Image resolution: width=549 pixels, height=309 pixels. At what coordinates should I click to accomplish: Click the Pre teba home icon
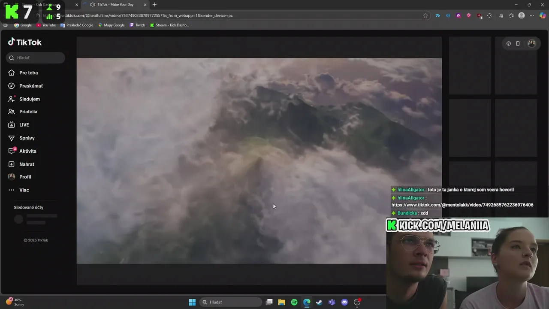[12, 73]
